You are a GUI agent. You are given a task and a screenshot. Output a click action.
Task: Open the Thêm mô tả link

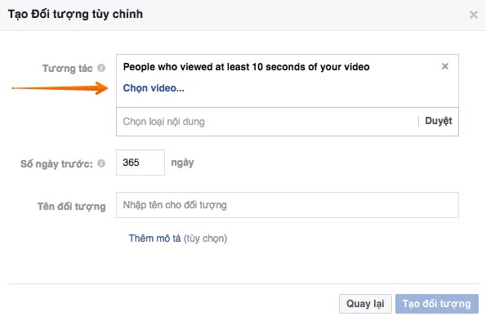(x=154, y=239)
